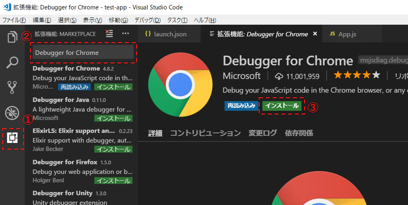The height and width of the screenshot is (205, 408).
Task: Click インストール in Debugger for Chrome list item
Action: [114, 87]
